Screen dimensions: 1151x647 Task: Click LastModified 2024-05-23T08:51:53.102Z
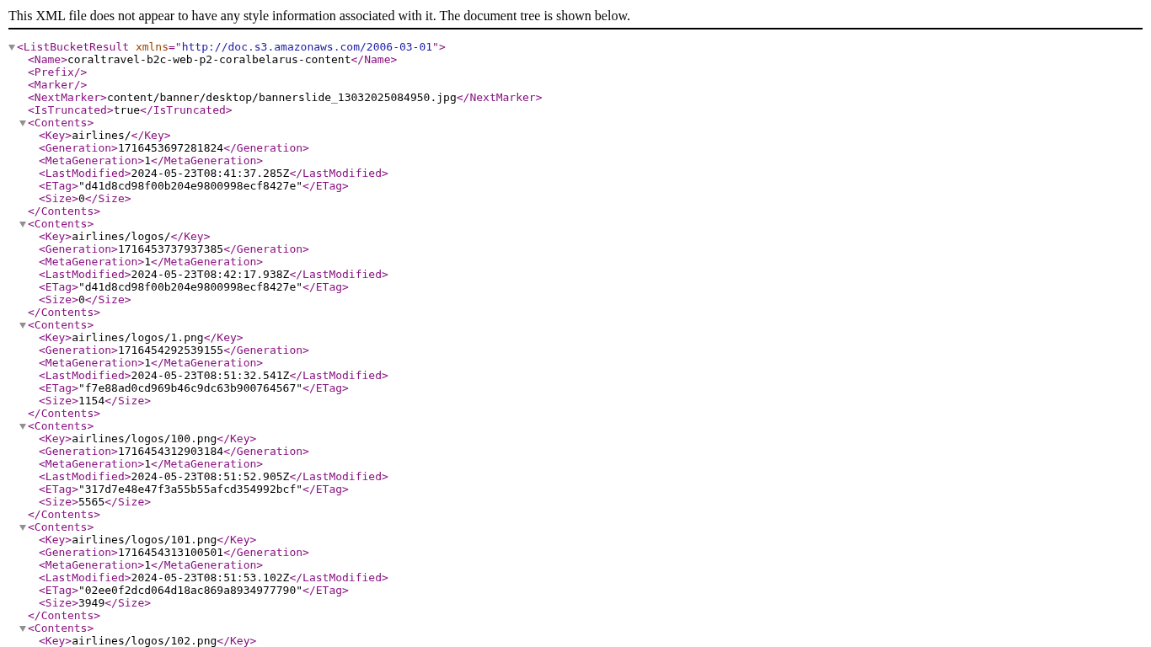(x=210, y=578)
